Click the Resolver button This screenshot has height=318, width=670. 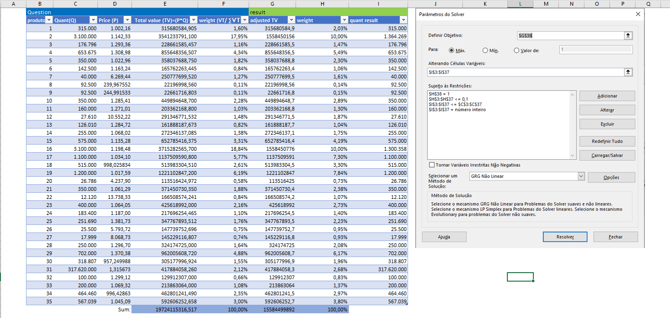[565, 237]
